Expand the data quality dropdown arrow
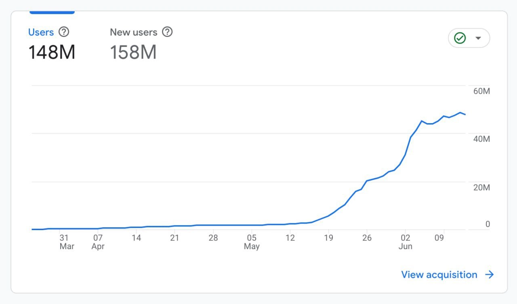 pyautogui.click(x=478, y=38)
